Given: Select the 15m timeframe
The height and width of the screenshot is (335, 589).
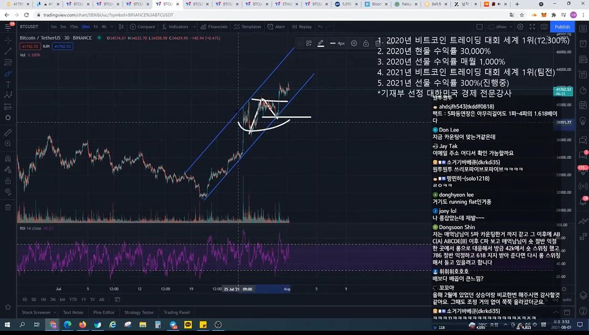Looking at the screenshot, I should [74, 27].
